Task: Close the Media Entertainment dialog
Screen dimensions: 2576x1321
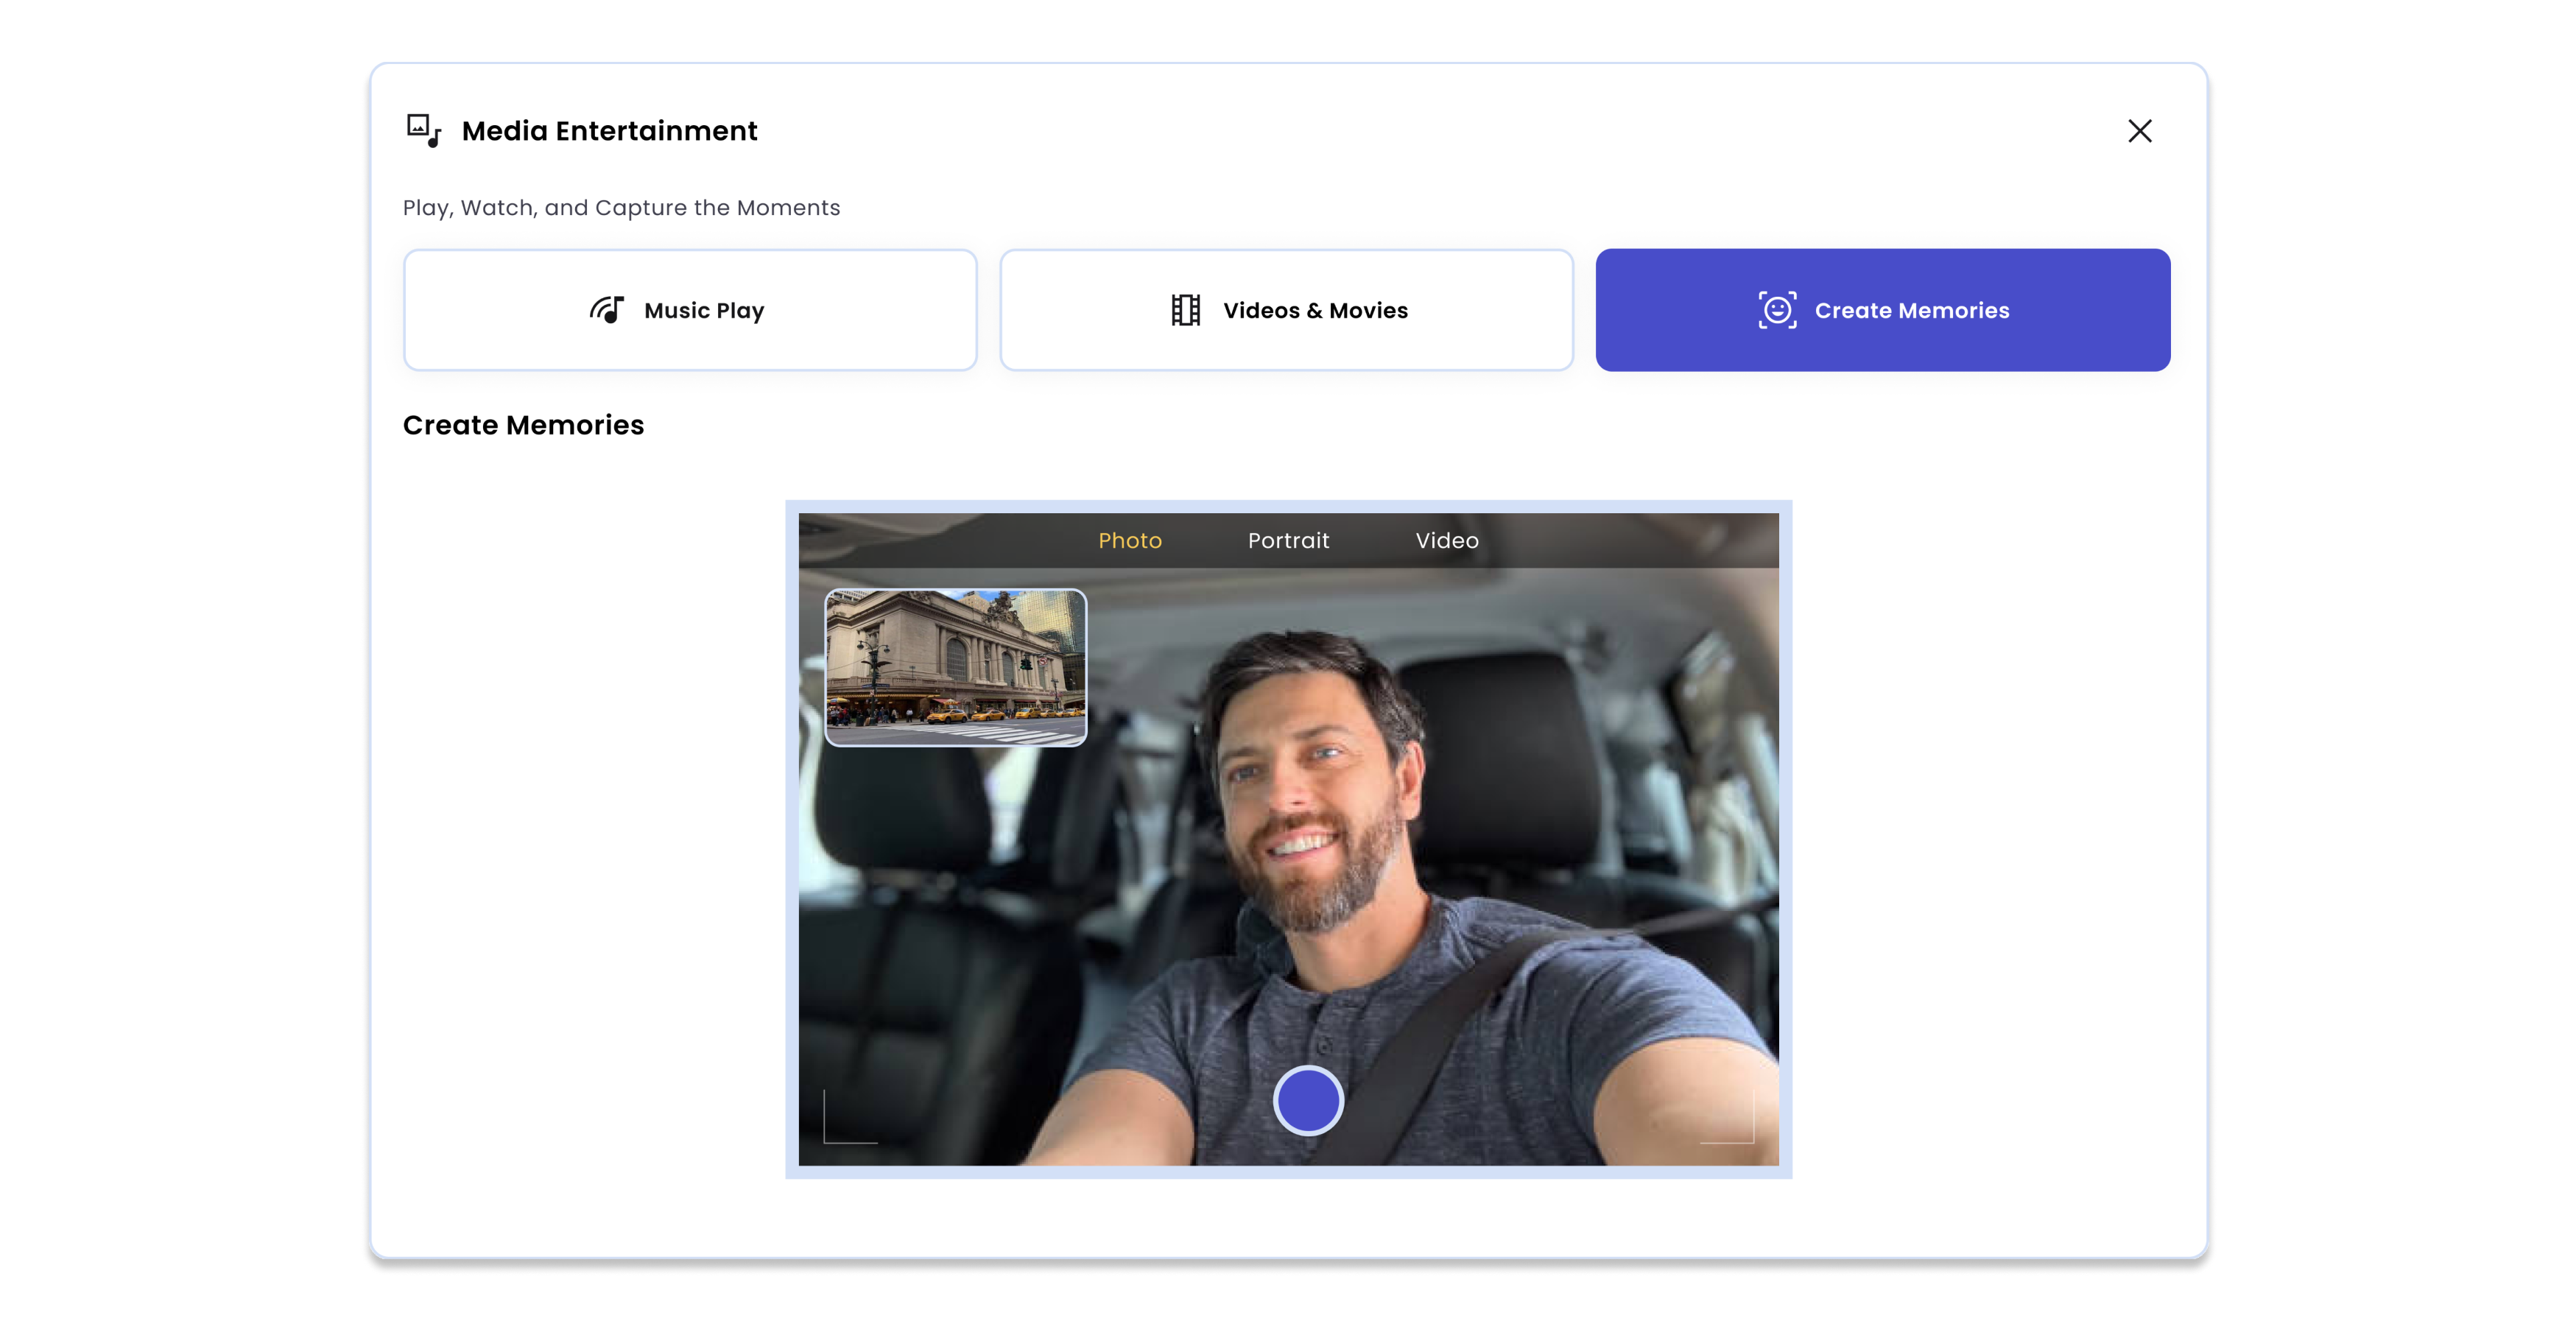Action: point(2139,131)
